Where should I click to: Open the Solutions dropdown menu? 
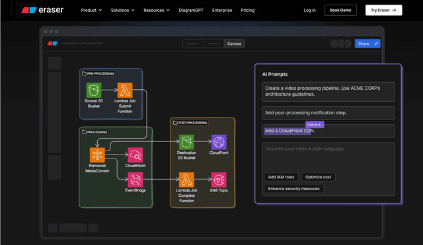(x=123, y=11)
